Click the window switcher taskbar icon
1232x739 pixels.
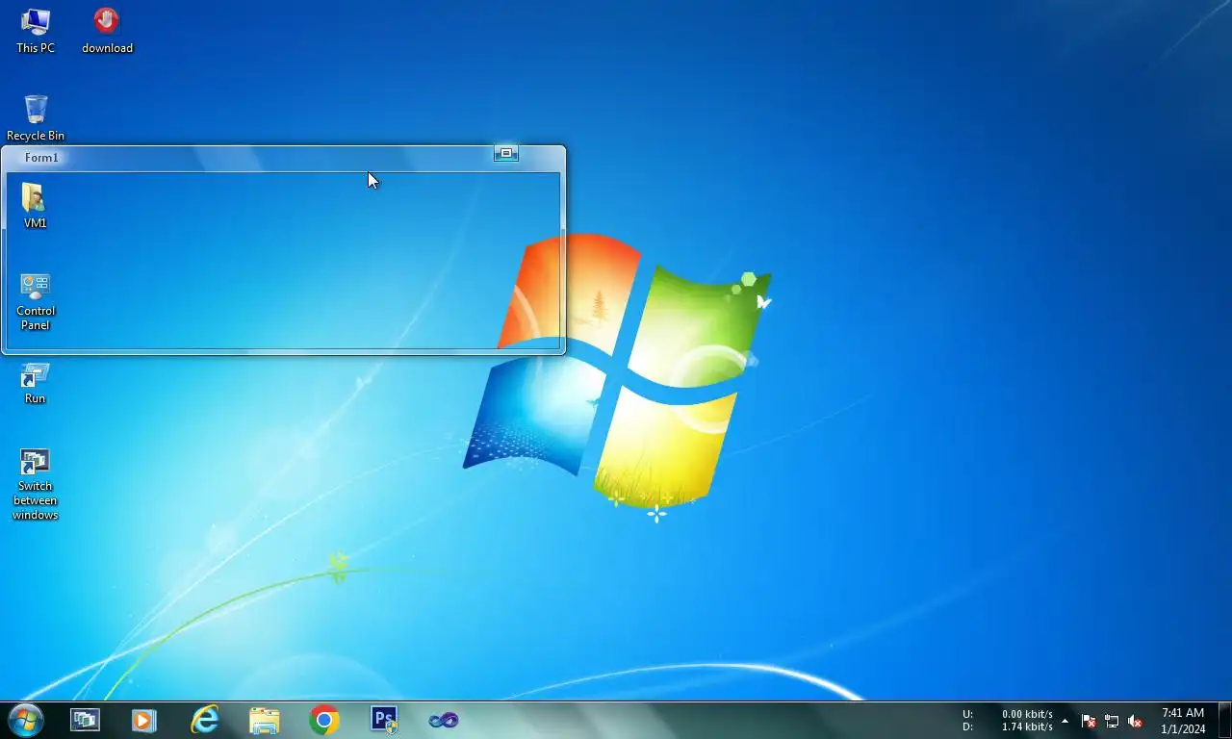(x=85, y=720)
